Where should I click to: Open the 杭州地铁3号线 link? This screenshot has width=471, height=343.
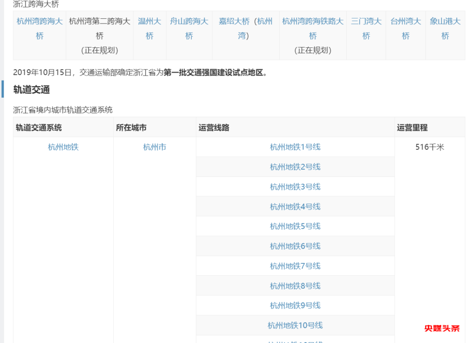pyautogui.click(x=295, y=187)
